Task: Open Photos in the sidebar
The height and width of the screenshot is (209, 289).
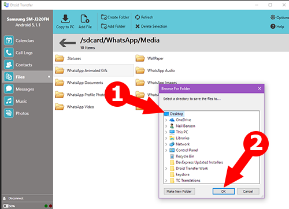Action: click(x=27, y=113)
